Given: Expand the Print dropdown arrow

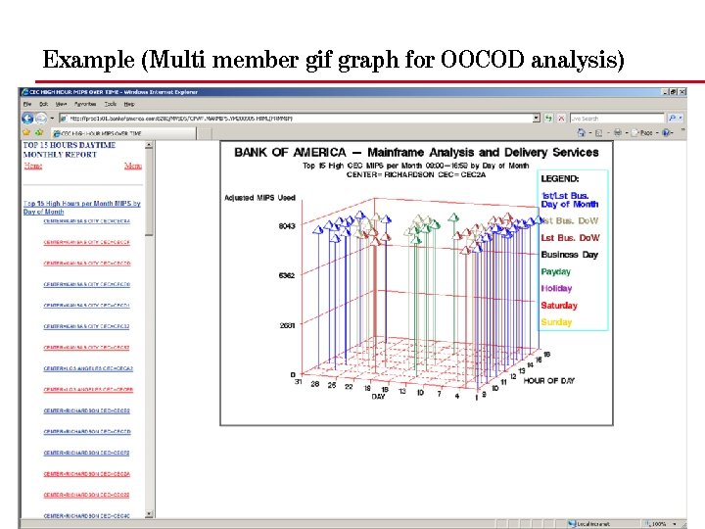Looking at the screenshot, I should pos(627,133).
